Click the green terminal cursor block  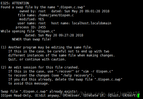click(138, 96)
